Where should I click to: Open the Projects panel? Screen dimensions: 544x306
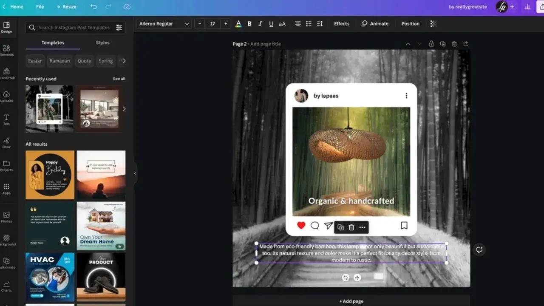6,165
